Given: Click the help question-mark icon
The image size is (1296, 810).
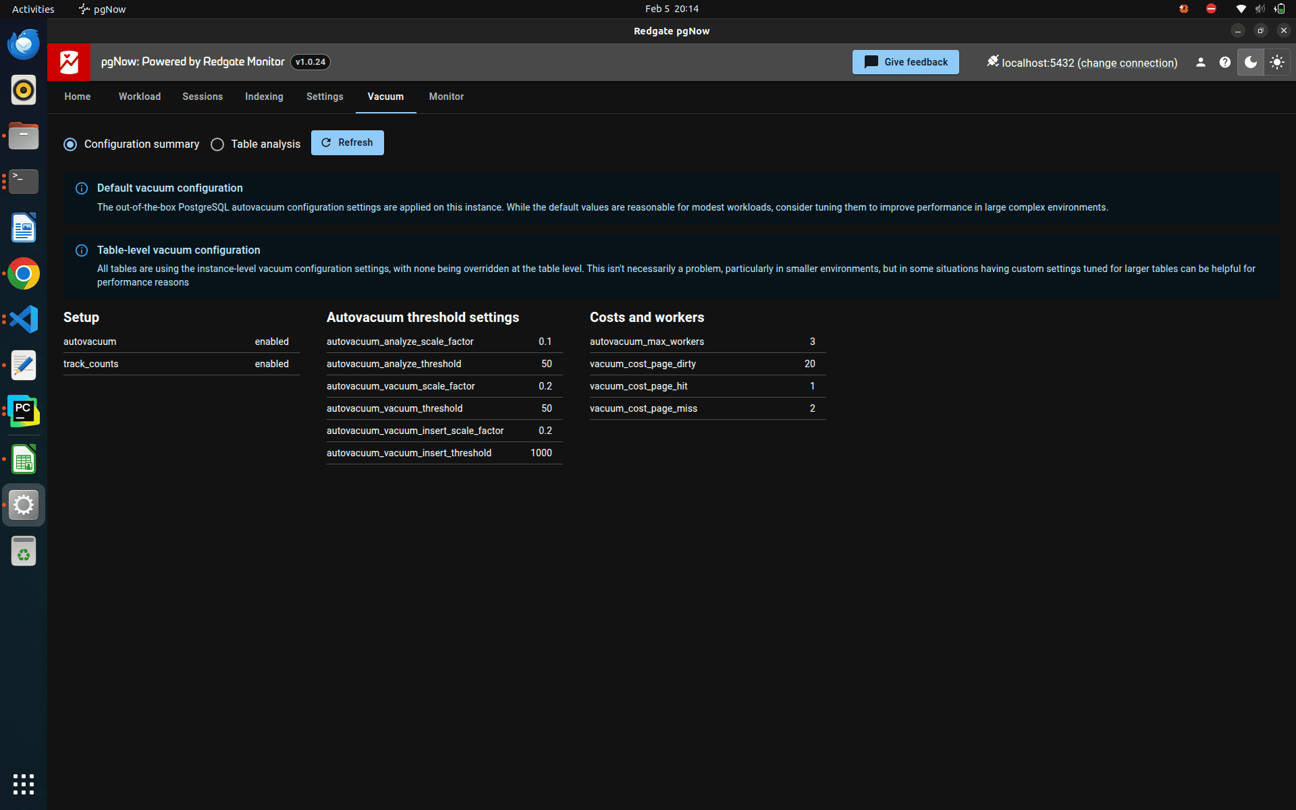Looking at the screenshot, I should [x=1225, y=62].
